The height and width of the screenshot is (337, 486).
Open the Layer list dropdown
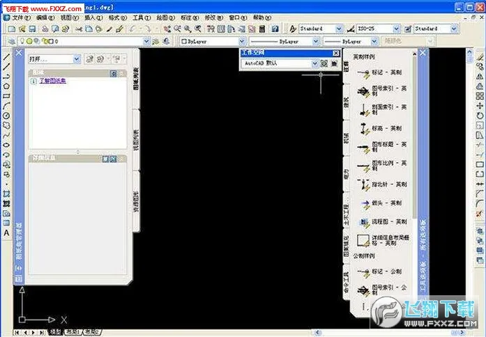click(146, 41)
